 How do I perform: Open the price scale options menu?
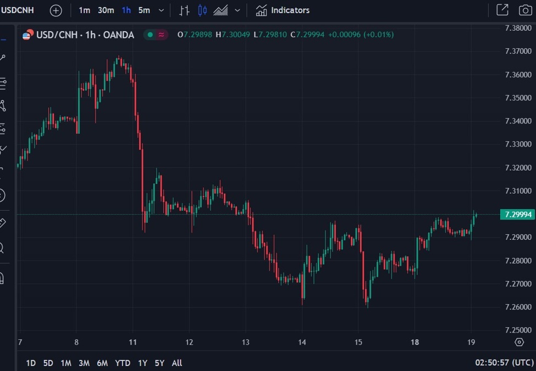coord(520,342)
